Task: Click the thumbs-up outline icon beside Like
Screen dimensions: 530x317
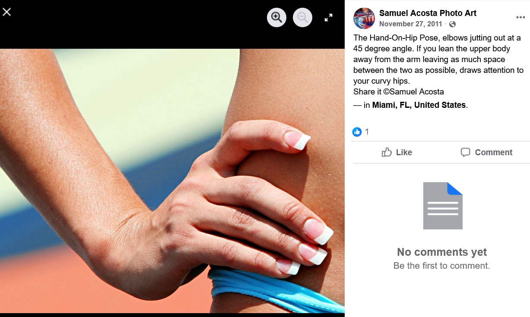Action: pyautogui.click(x=387, y=152)
